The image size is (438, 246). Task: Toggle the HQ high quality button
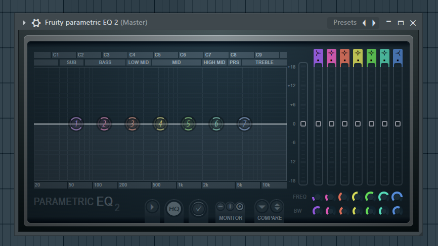click(174, 209)
